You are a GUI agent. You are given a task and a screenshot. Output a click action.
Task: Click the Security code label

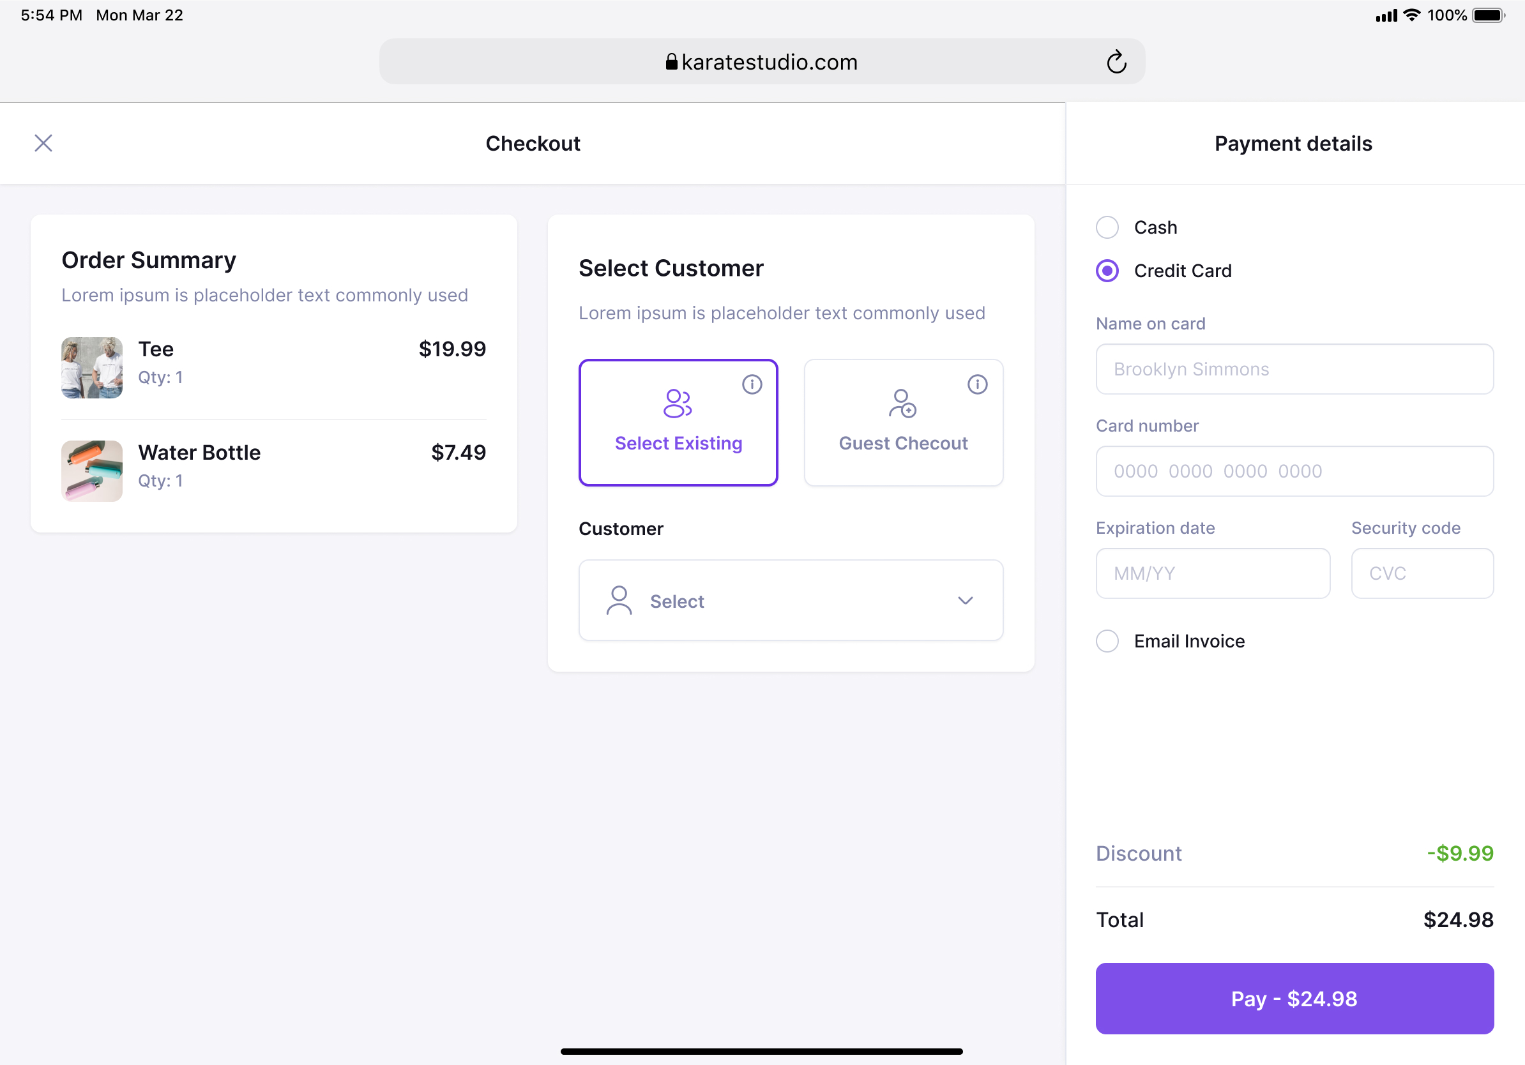[x=1406, y=528]
